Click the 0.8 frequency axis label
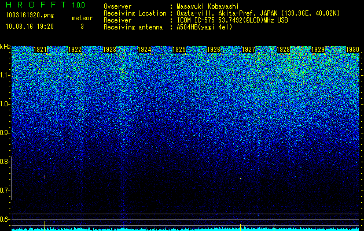This screenshot has width=364, height=231. tap(5, 162)
